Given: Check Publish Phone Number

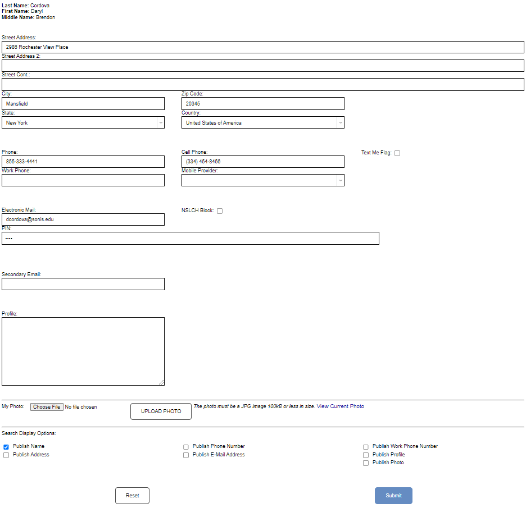Looking at the screenshot, I should click(x=185, y=447).
